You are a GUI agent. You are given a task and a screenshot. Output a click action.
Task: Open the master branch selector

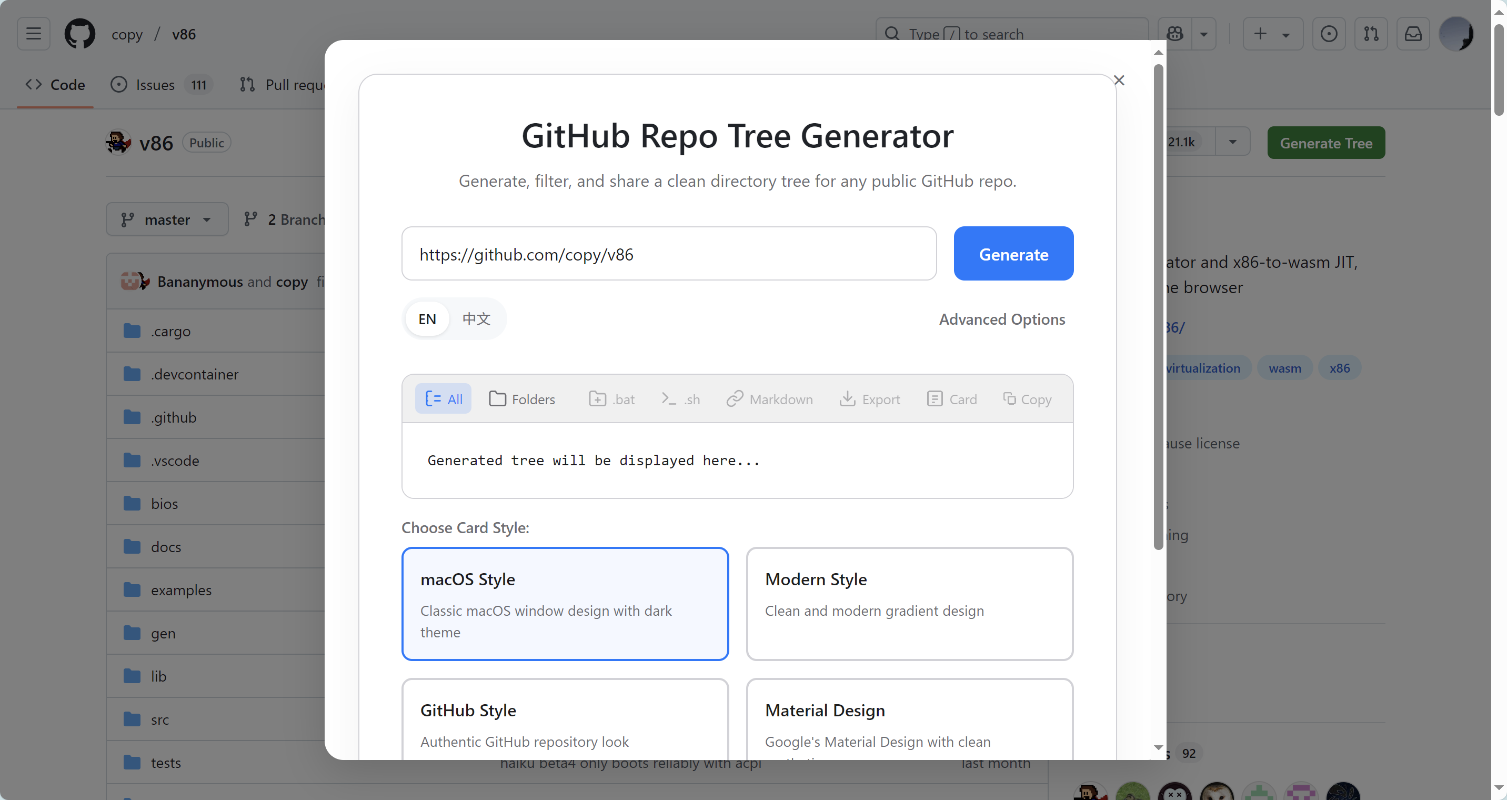[x=167, y=219]
